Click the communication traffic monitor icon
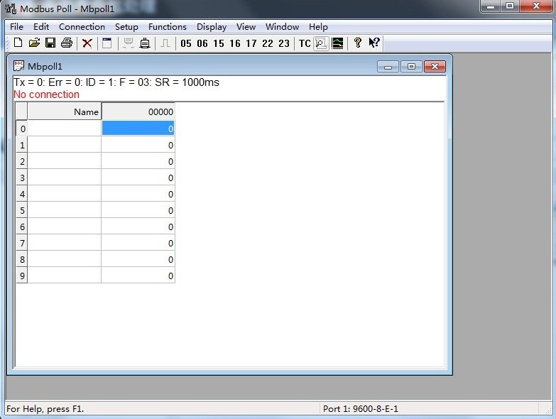 (321, 43)
